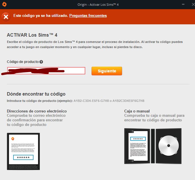Click the email confirmation illustration thumbnail
195x180 pixels.
coord(23,151)
